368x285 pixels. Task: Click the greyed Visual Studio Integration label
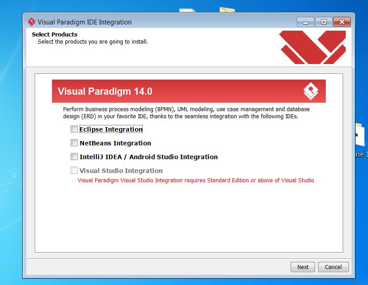click(121, 171)
